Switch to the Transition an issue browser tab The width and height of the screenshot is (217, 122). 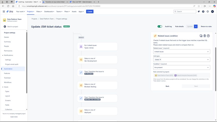(55, 2)
